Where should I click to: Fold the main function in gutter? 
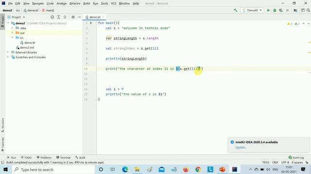tap(97, 23)
